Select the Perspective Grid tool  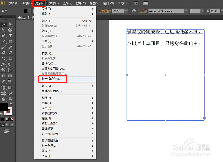pos(10,70)
